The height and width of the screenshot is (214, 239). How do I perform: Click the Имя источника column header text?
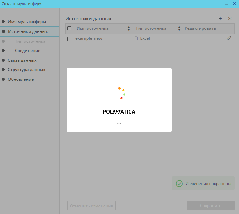click(93, 28)
